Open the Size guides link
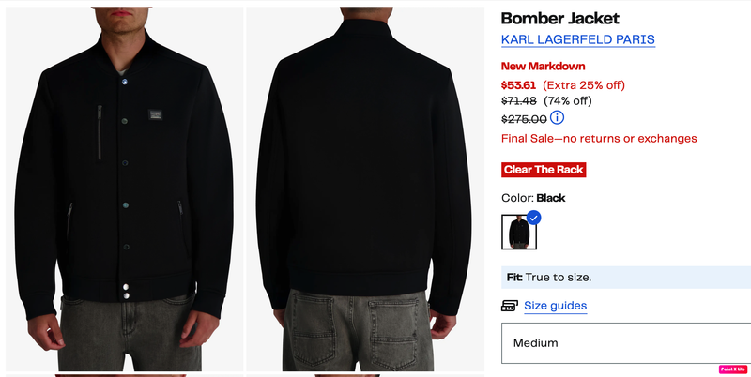 click(555, 306)
